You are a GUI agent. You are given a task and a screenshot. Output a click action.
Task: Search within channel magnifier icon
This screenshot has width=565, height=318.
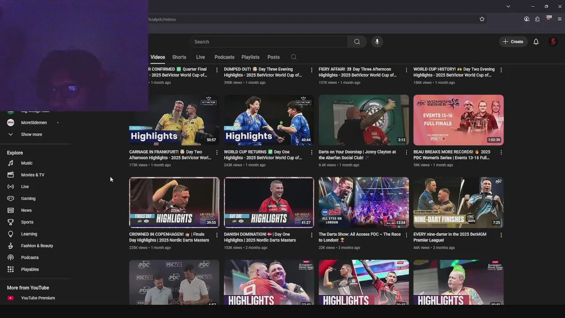(294, 57)
